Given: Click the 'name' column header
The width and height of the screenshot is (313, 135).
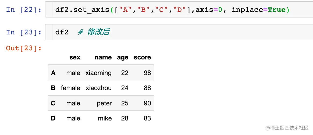Looking at the screenshot, I should click(x=103, y=58).
